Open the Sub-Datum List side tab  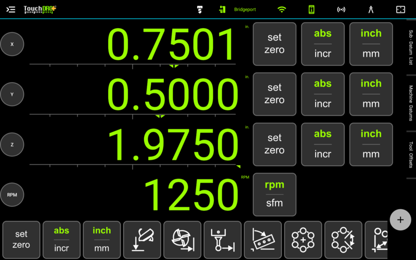(x=411, y=47)
